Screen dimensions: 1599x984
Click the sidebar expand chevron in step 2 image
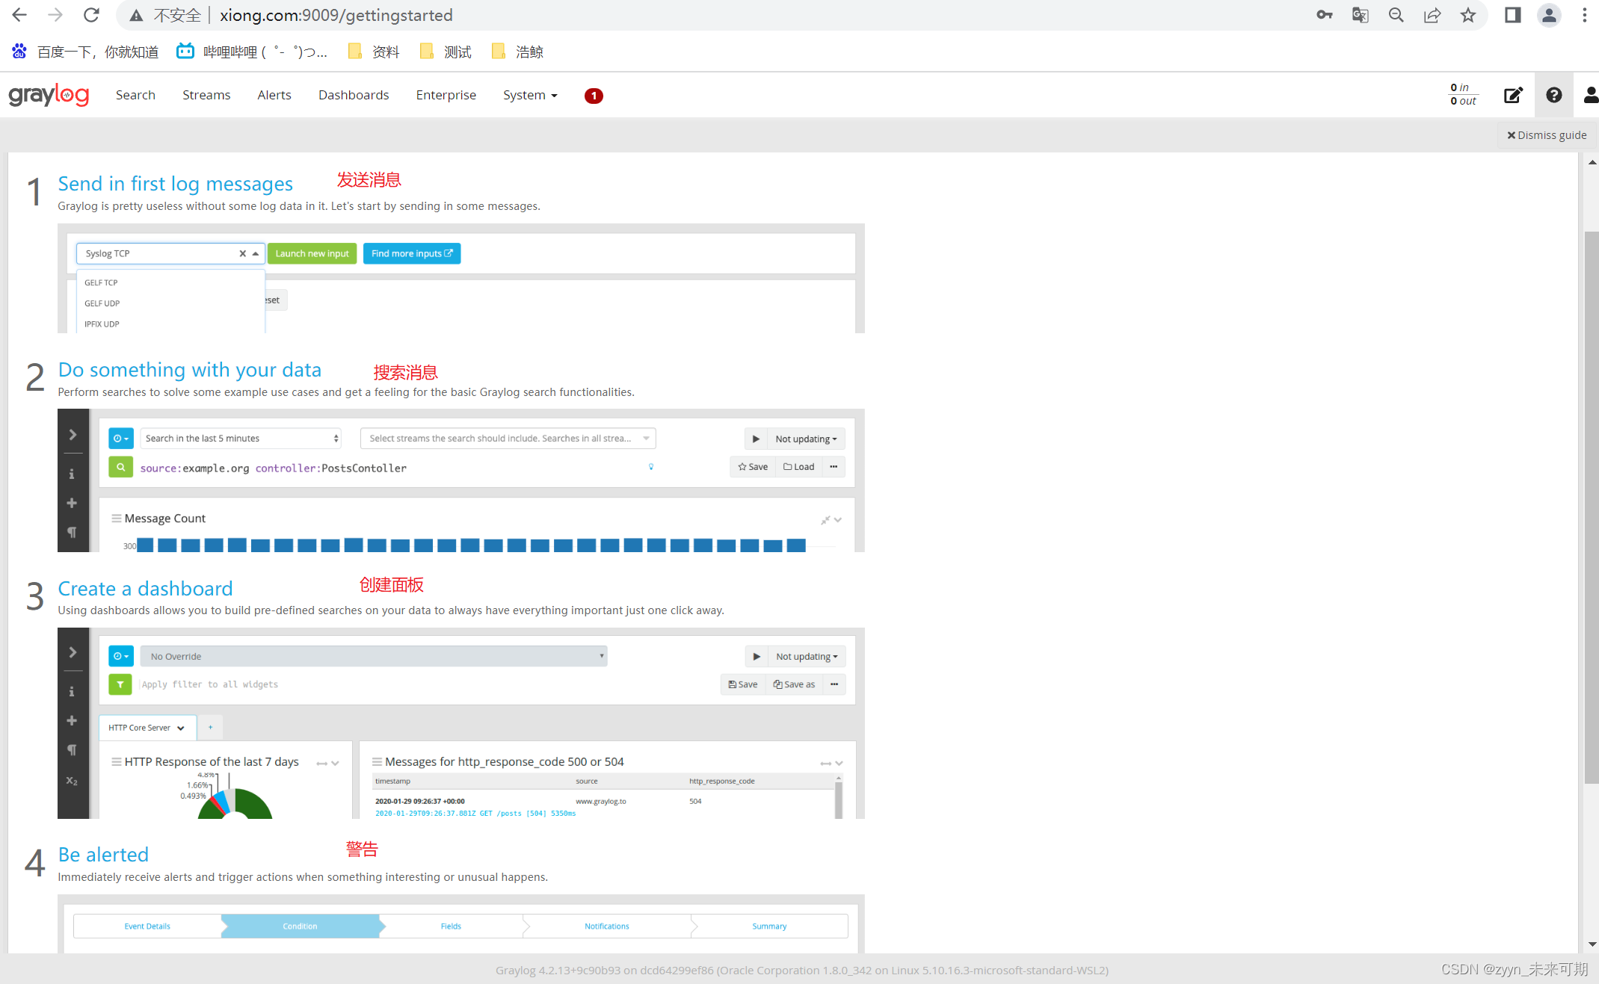(73, 435)
